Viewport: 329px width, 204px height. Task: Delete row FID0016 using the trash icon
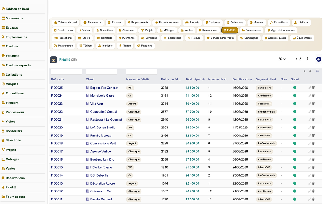(313, 160)
